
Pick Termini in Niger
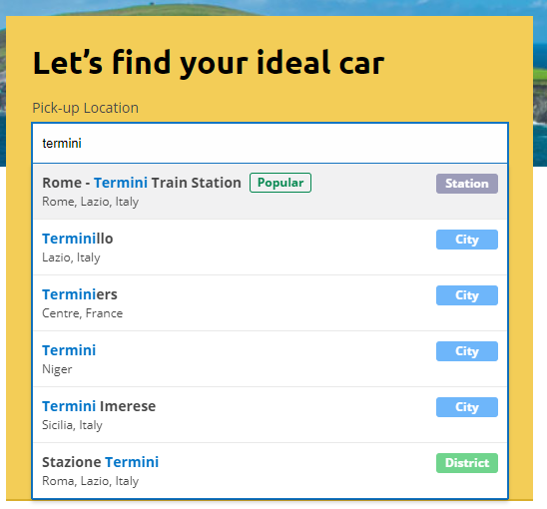tap(271, 359)
